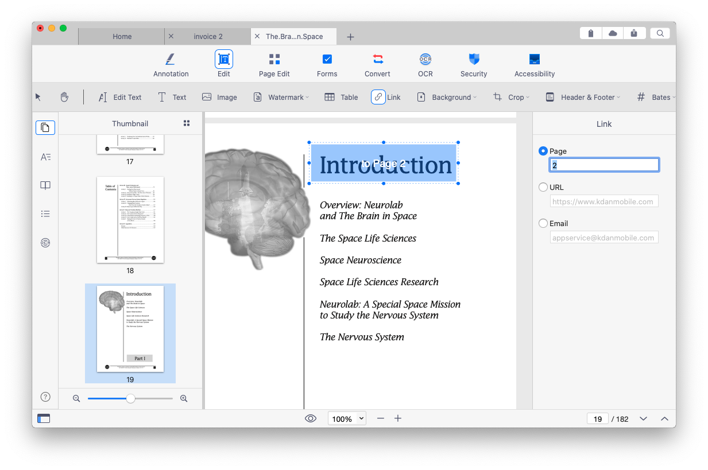Open the Convert tool
The width and height of the screenshot is (708, 470).
pos(377,64)
